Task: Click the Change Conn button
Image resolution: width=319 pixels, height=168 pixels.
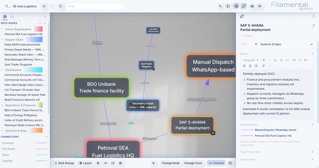Action: [193, 163]
